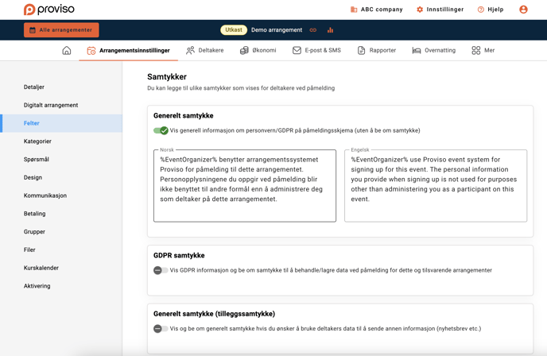Disable the Generelt samtykke toggle

(x=161, y=130)
